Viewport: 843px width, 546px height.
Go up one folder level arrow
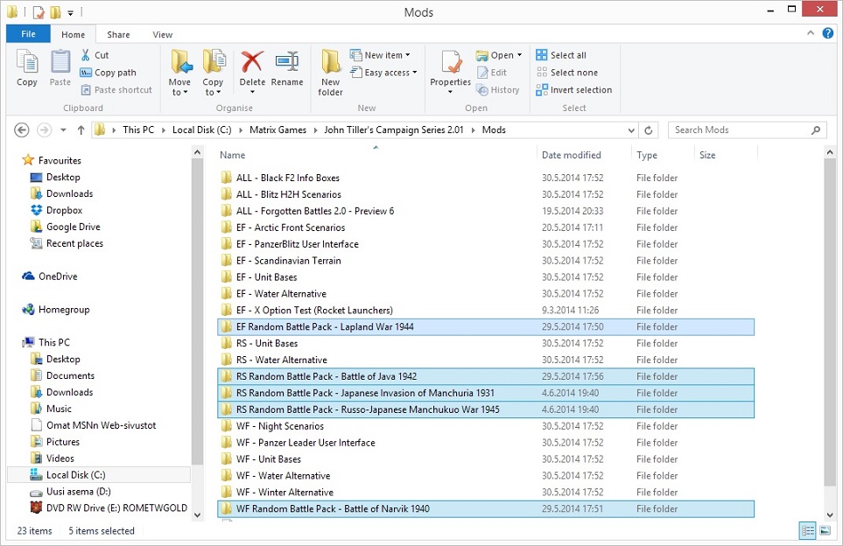pyautogui.click(x=81, y=130)
